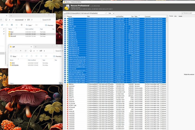Click drive icon in Recuva volume selector
The width and height of the screenshot is (195, 130).
coord(64,13)
